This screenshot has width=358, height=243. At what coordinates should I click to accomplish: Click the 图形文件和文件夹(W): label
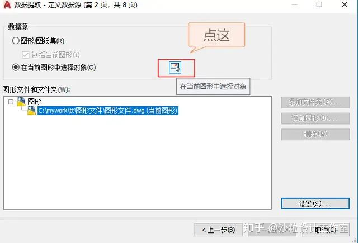[36, 89]
